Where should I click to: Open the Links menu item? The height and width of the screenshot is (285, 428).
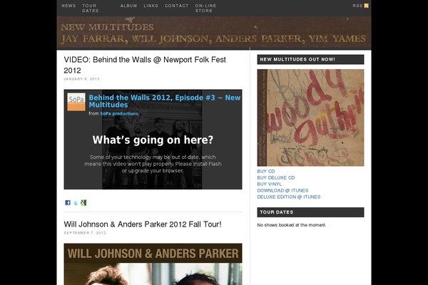(151, 6)
